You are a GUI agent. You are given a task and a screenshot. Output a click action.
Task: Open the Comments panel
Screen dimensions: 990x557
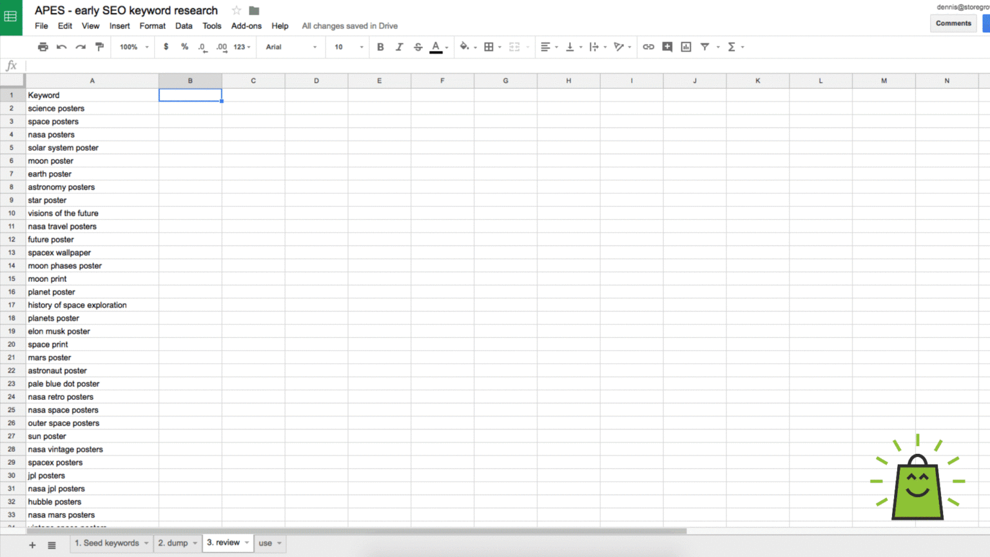[953, 23]
